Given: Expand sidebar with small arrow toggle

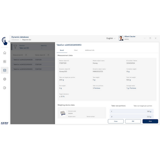Looking at the screenshot, I should pyautogui.click(x=9, y=42).
